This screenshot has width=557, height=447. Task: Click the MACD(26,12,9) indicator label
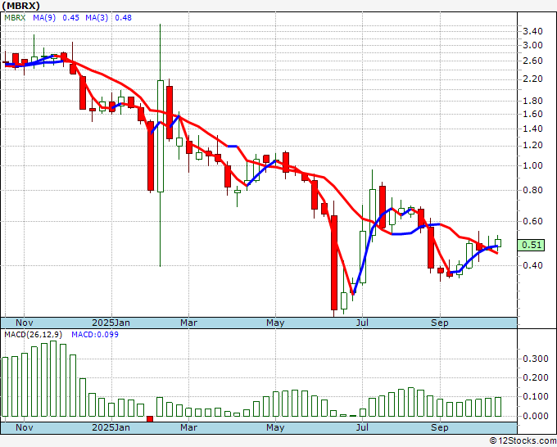(33, 335)
